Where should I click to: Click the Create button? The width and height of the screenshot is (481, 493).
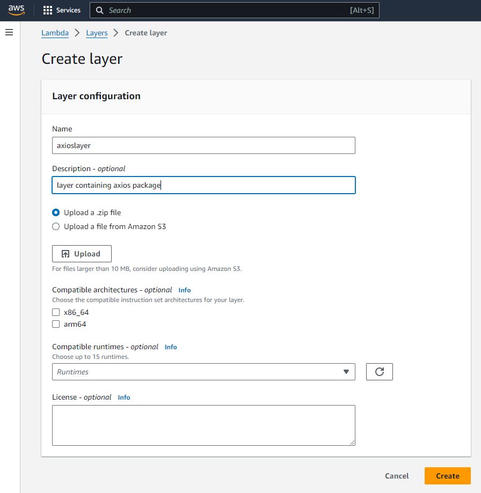click(x=447, y=476)
